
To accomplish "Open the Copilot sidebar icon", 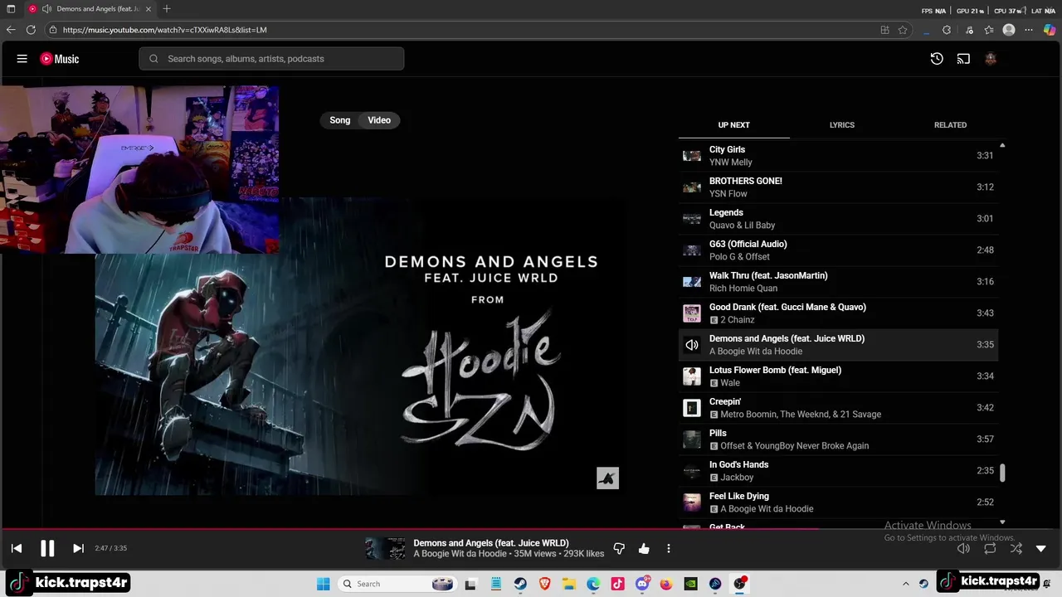I will [1050, 30].
